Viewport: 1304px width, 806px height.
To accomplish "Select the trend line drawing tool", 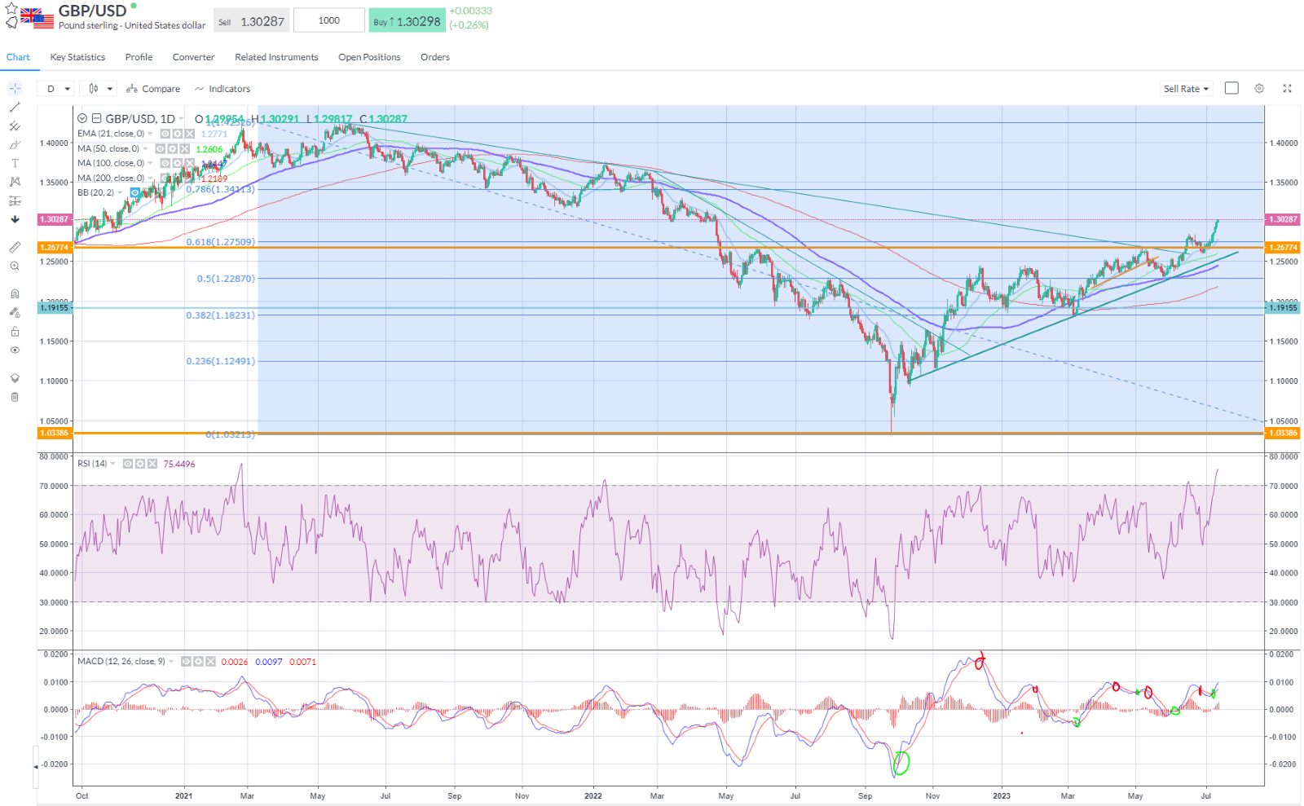I will tap(15, 107).
